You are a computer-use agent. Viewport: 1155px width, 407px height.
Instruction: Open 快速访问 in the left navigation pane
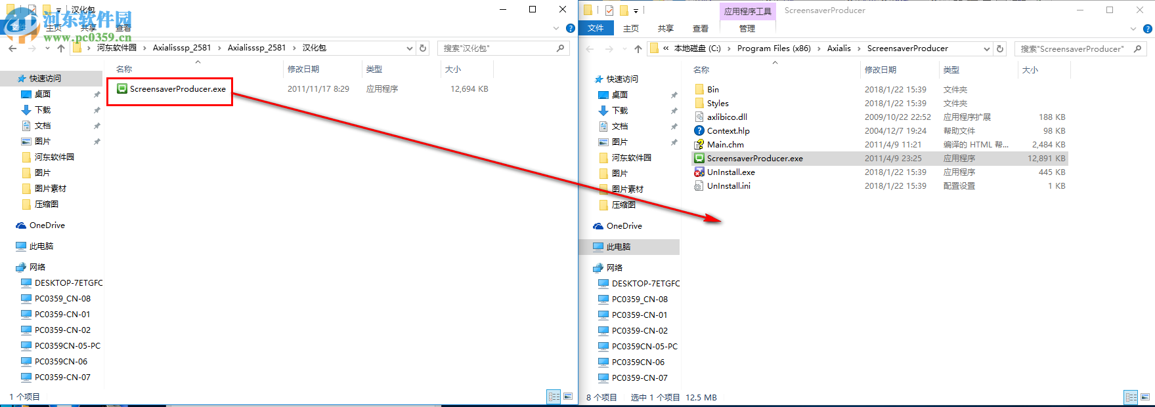[x=45, y=79]
